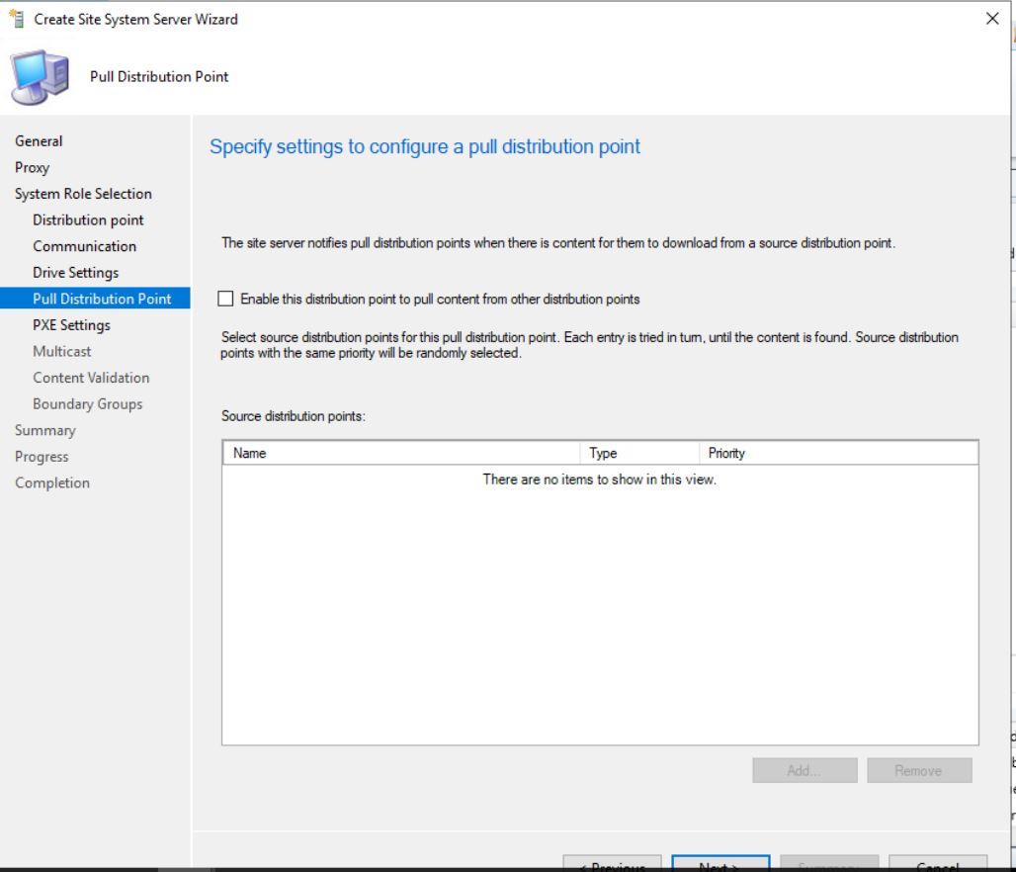The height and width of the screenshot is (872, 1016).
Task: Go to the General wizard page
Action: (x=39, y=141)
